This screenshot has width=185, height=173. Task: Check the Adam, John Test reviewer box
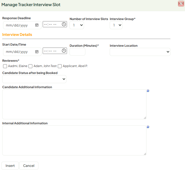[30, 66]
